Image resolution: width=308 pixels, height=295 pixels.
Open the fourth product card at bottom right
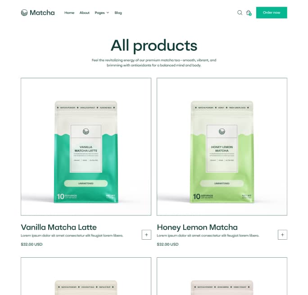(222, 276)
